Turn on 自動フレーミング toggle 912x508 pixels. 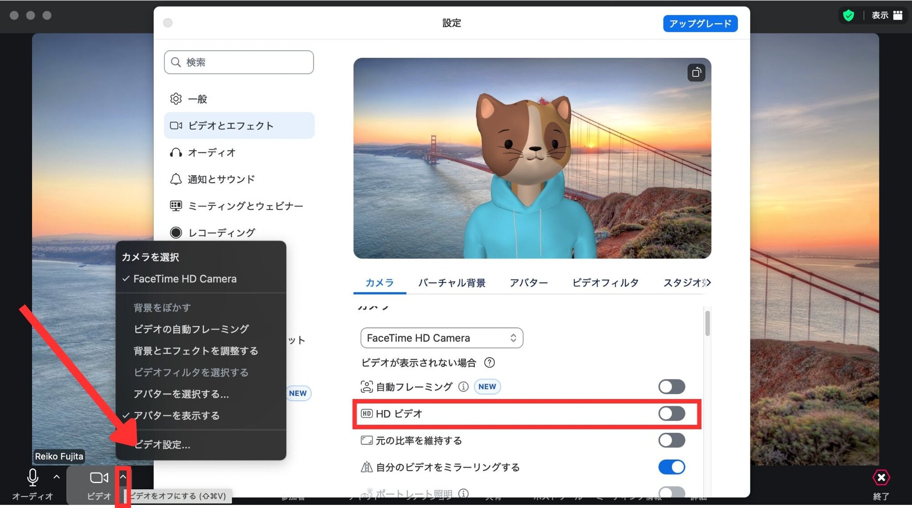(x=672, y=386)
